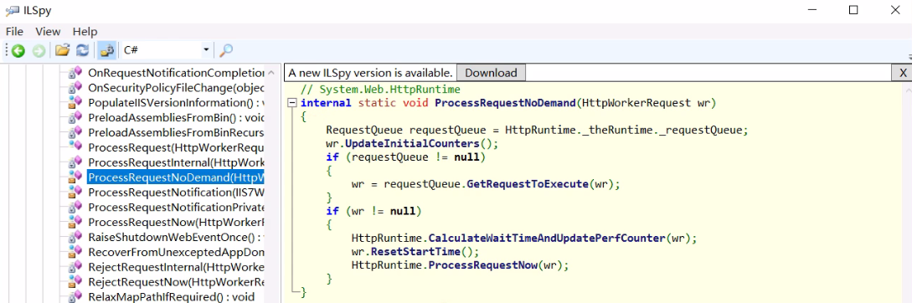Screen dimensions: 912x303
Task: Select ProcessRequestNow tree item
Action: (x=176, y=222)
